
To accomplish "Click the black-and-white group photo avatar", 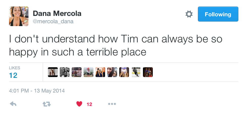I will point(65,72).
